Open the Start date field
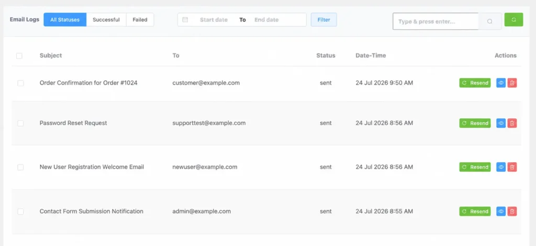The image size is (536, 246). 214,20
